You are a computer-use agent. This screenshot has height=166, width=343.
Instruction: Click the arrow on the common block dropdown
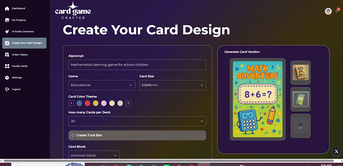coord(115,155)
